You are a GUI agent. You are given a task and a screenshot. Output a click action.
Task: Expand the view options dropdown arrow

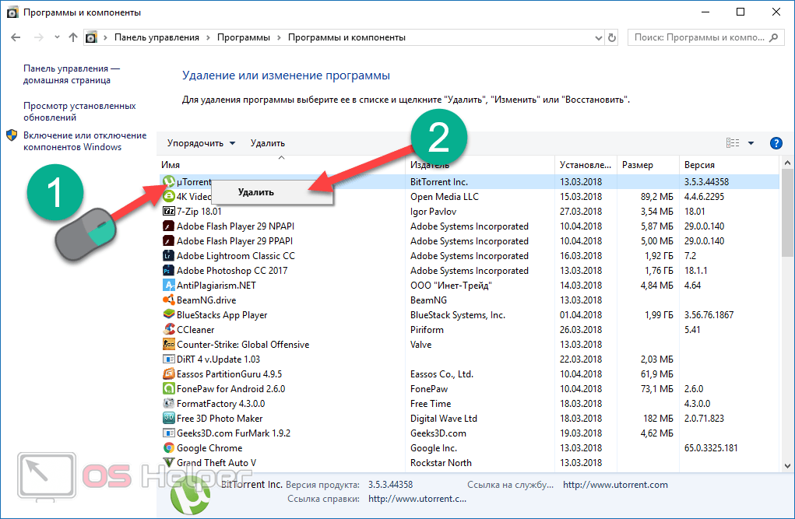(751, 143)
